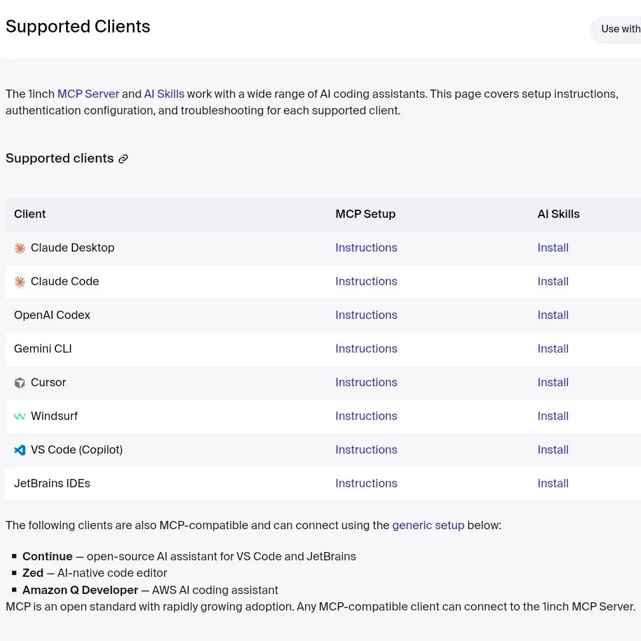
Task: View MCP Instructions for OpenAI Codex
Action: point(366,315)
